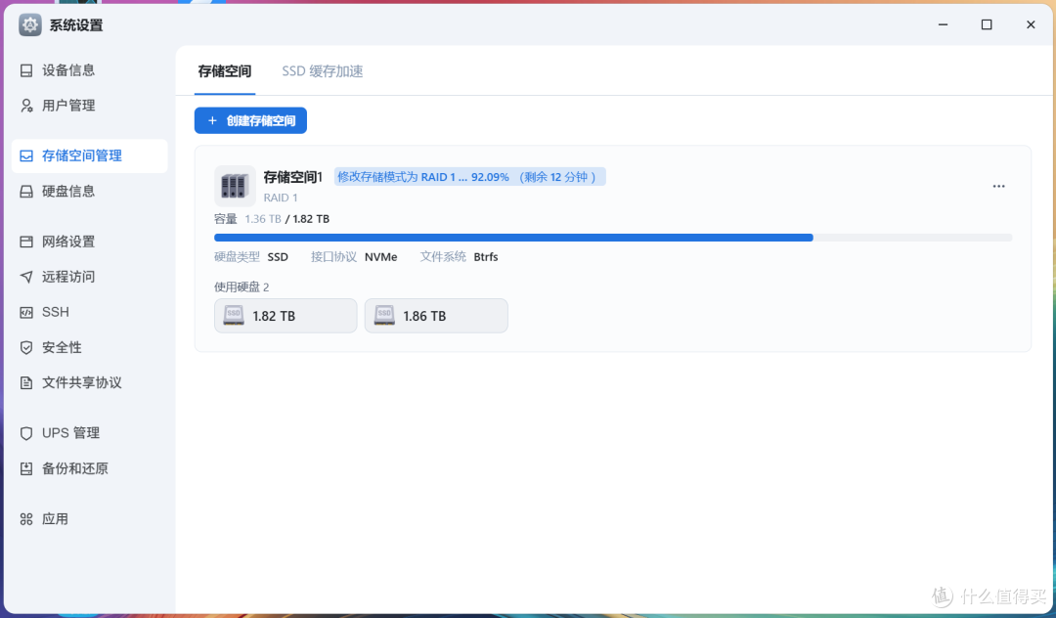Select 文件共享协议 in sidebar

[90, 383]
